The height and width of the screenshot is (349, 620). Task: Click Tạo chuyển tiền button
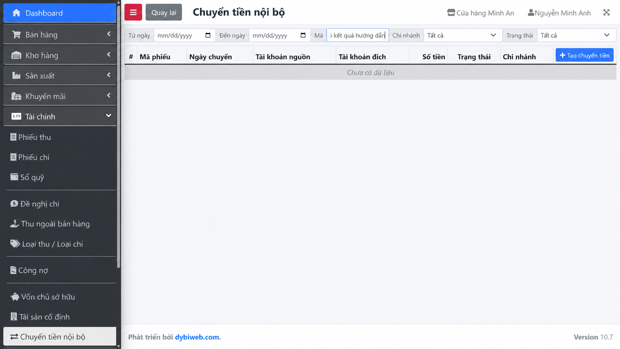(584, 55)
